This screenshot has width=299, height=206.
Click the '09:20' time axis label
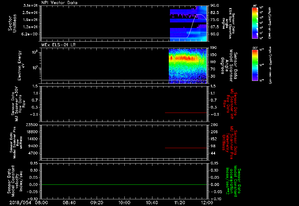coord(97,203)
